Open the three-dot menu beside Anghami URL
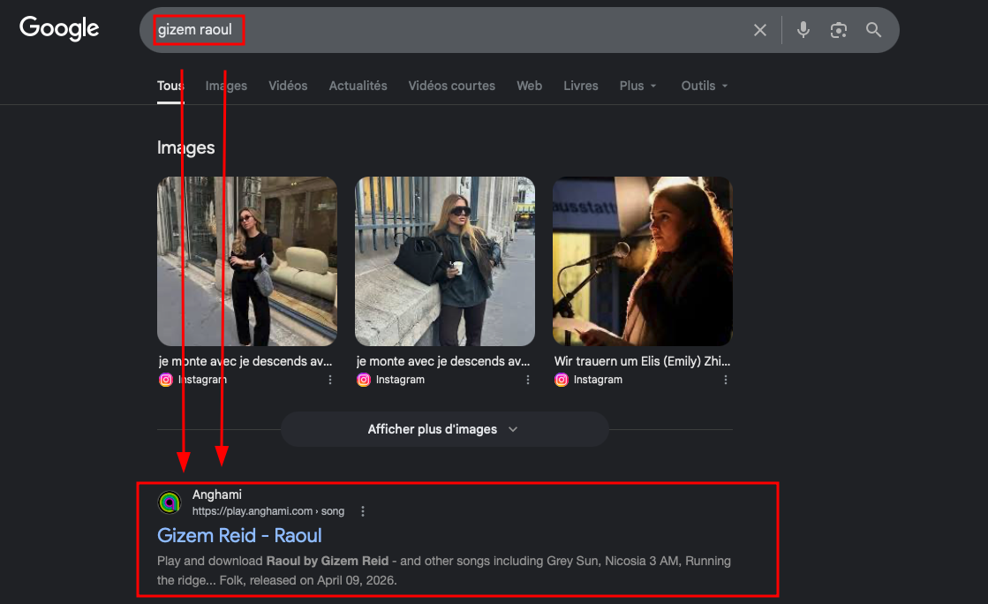This screenshot has height=604, width=988. [x=362, y=511]
